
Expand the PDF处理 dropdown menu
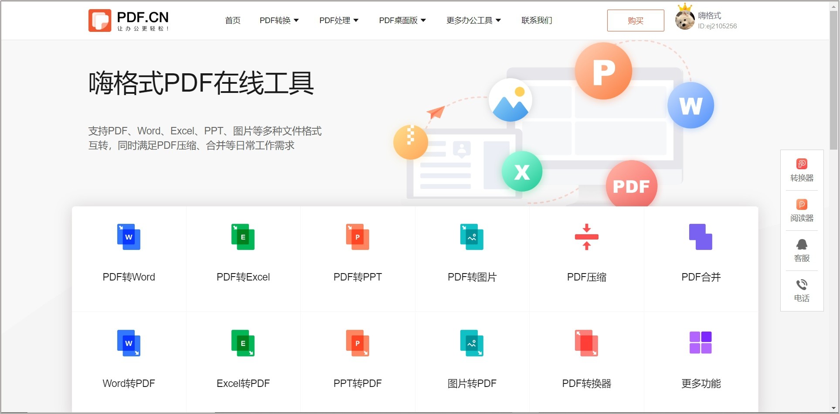tap(339, 21)
